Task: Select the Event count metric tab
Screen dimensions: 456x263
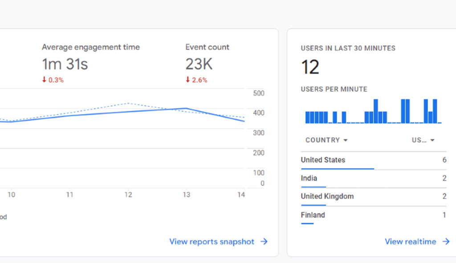Action: coord(207,47)
